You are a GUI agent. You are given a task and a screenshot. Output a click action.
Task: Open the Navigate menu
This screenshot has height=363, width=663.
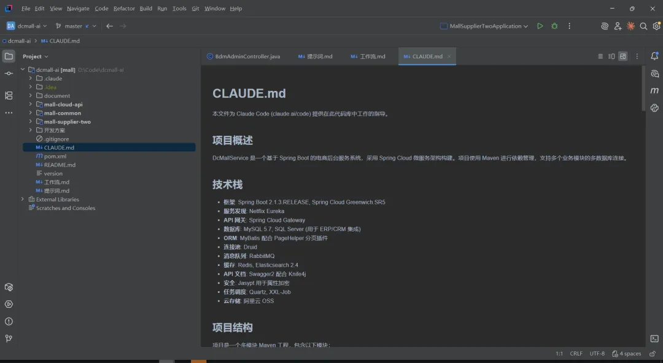tap(78, 9)
